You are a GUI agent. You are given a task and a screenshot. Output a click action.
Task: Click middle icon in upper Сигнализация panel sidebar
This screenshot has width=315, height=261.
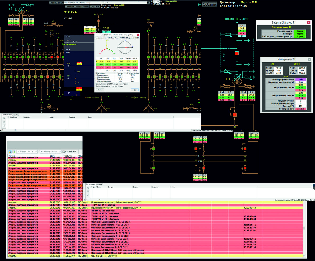click(4, 122)
